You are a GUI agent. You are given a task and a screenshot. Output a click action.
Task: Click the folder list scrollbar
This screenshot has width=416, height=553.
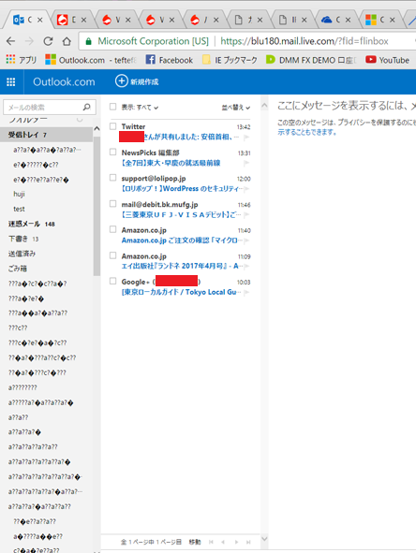[97, 205]
